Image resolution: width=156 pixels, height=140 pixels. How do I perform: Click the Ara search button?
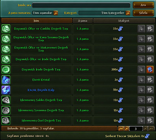[143, 5]
